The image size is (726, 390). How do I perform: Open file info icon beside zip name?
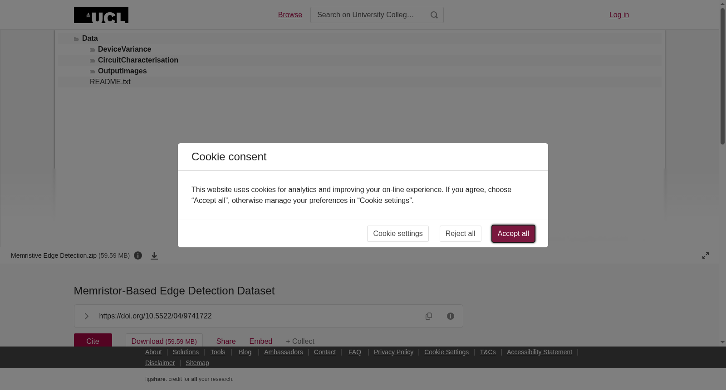click(138, 255)
